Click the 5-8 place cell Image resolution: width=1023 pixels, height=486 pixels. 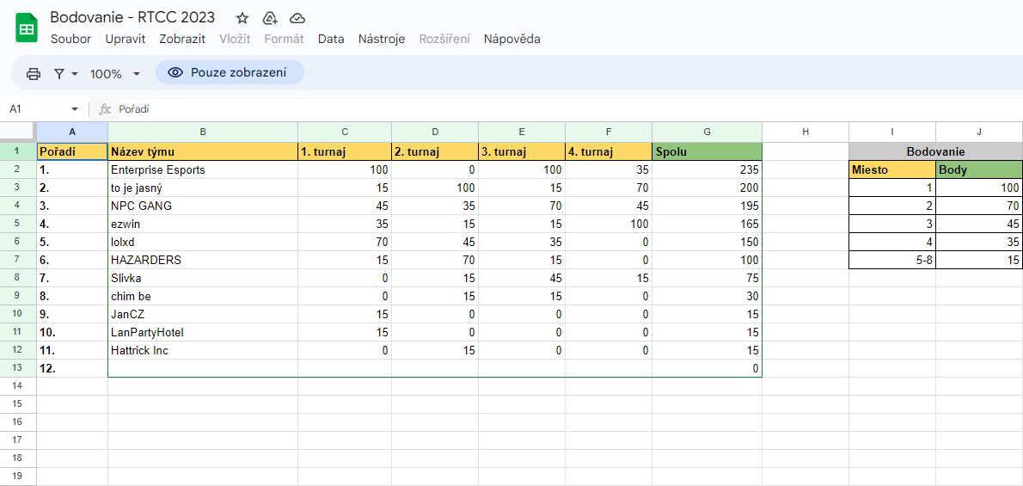pos(892,260)
